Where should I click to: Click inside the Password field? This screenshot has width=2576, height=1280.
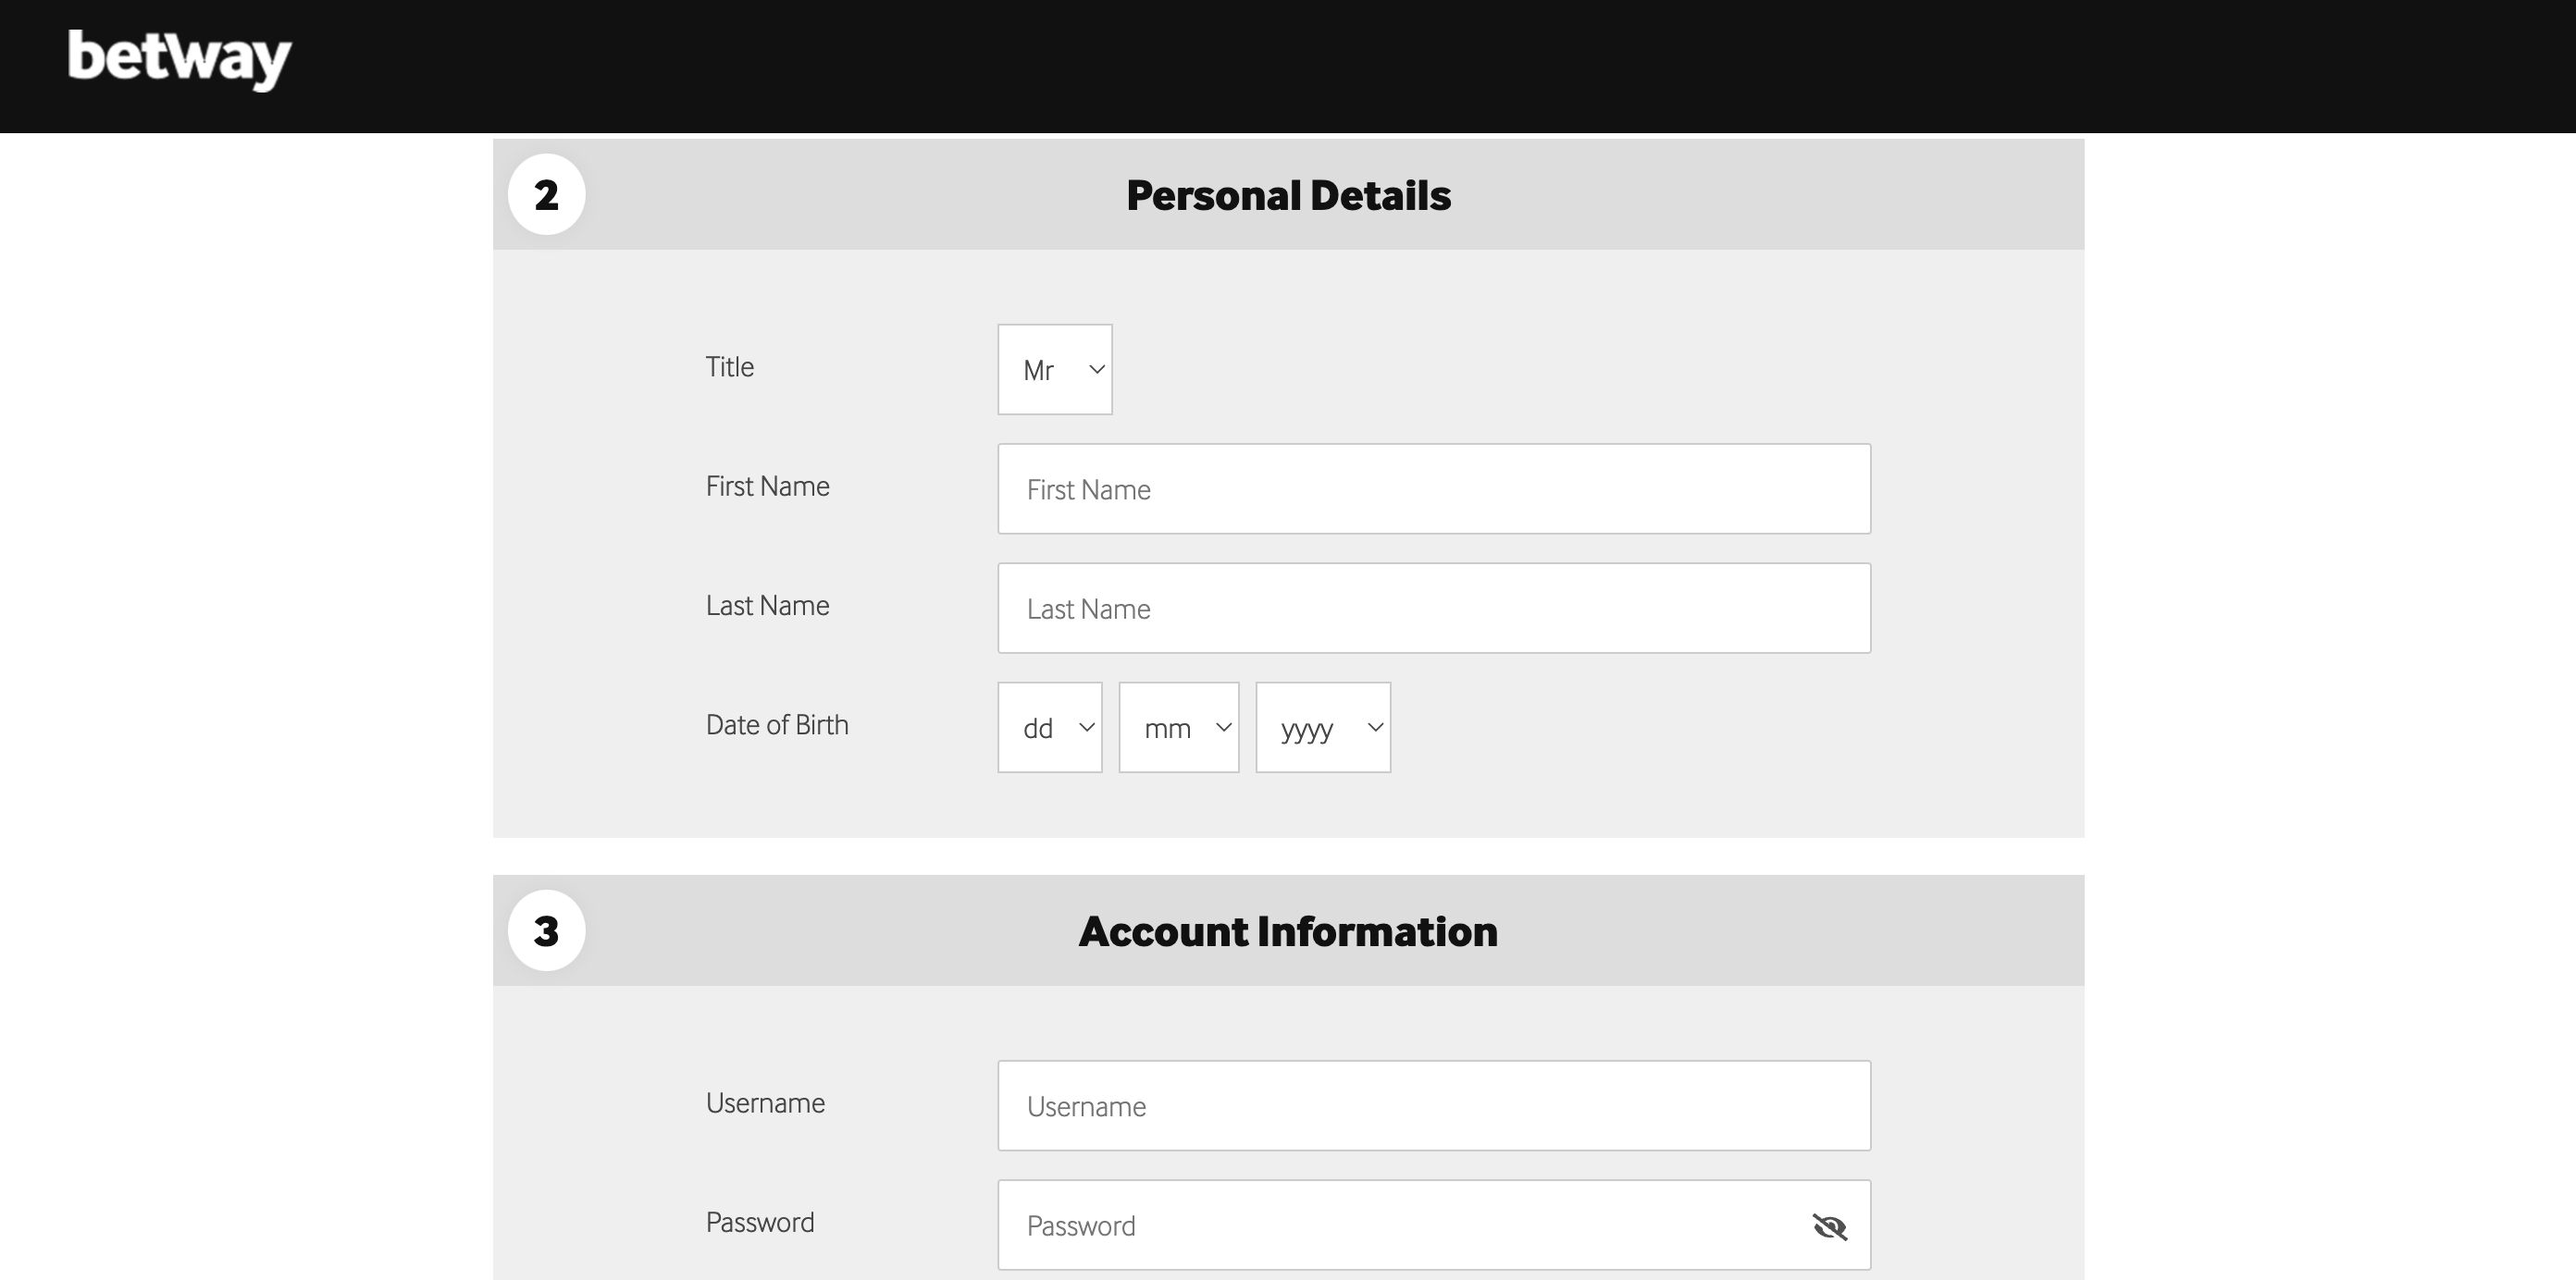click(x=1400, y=1225)
